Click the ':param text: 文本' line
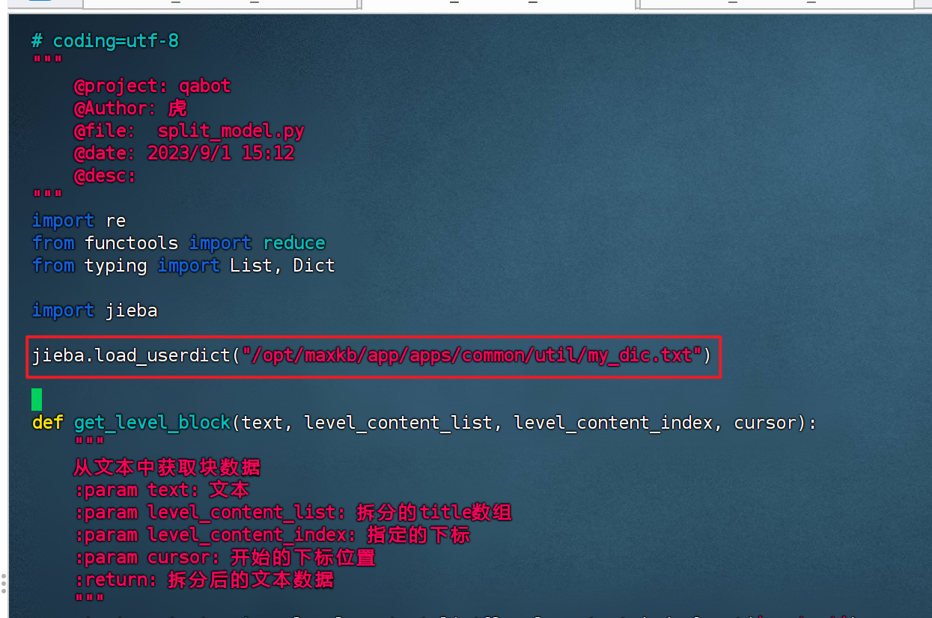This screenshot has width=932, height=618. (162, 490)
